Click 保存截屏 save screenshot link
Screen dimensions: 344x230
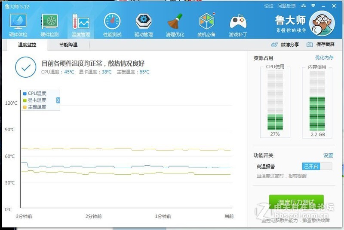[326, 45]
